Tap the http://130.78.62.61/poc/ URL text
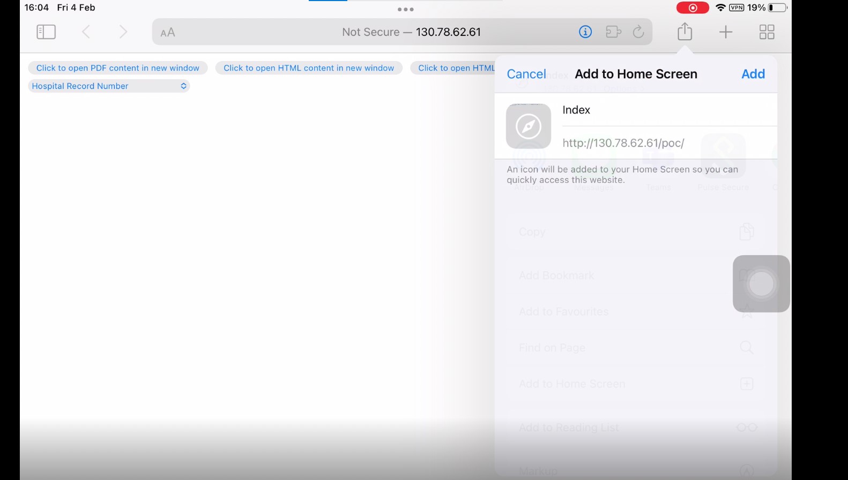 coord(623,143)
